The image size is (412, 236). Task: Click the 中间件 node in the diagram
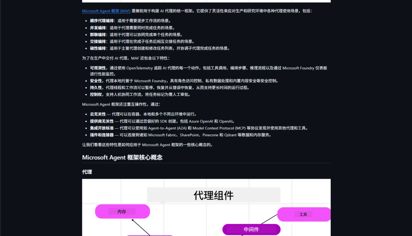point(251,230)
